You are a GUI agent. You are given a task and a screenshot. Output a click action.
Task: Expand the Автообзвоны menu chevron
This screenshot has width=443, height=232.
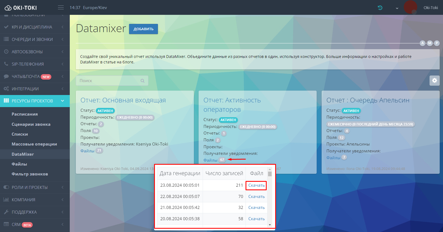click(63, 52)
